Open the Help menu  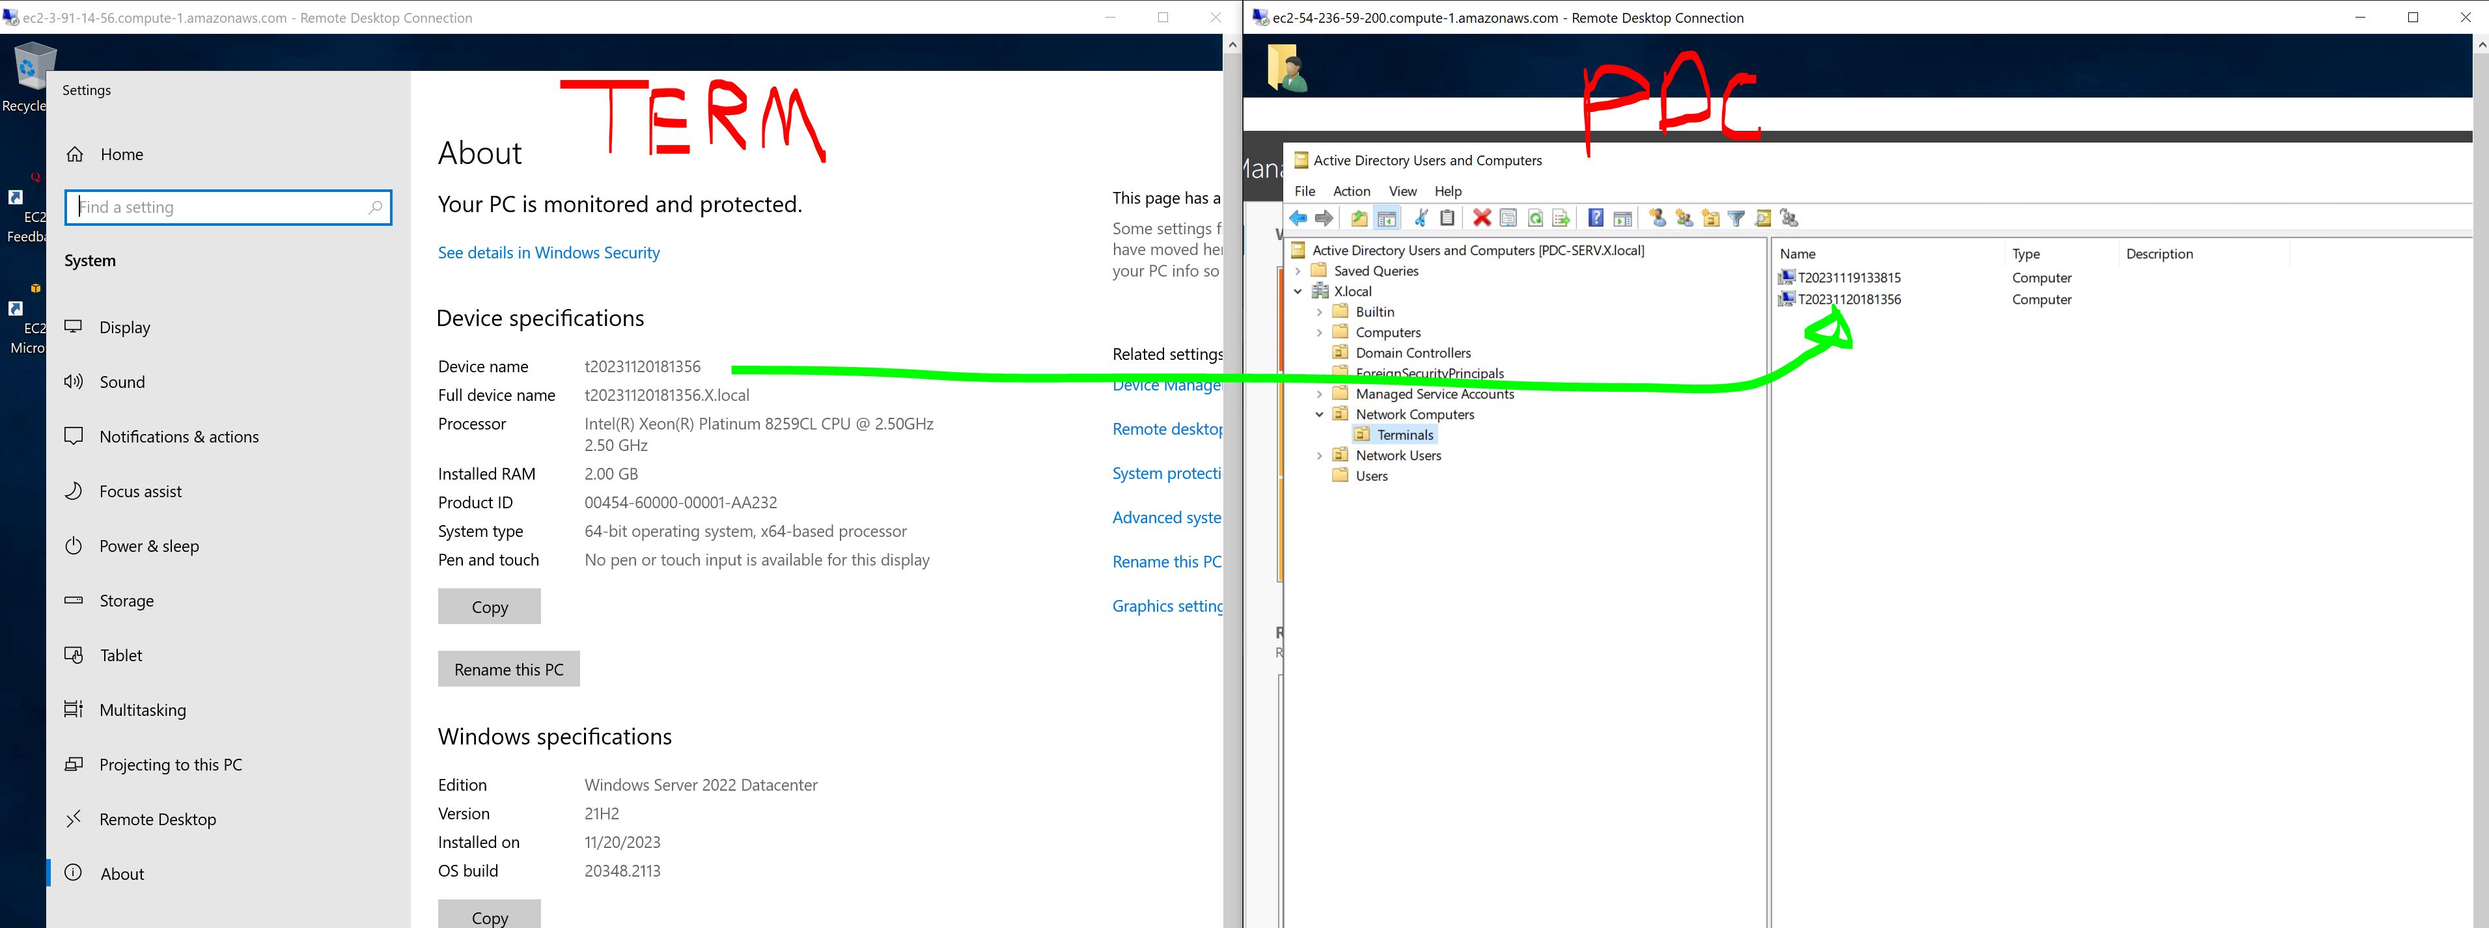coord(1447,191)
